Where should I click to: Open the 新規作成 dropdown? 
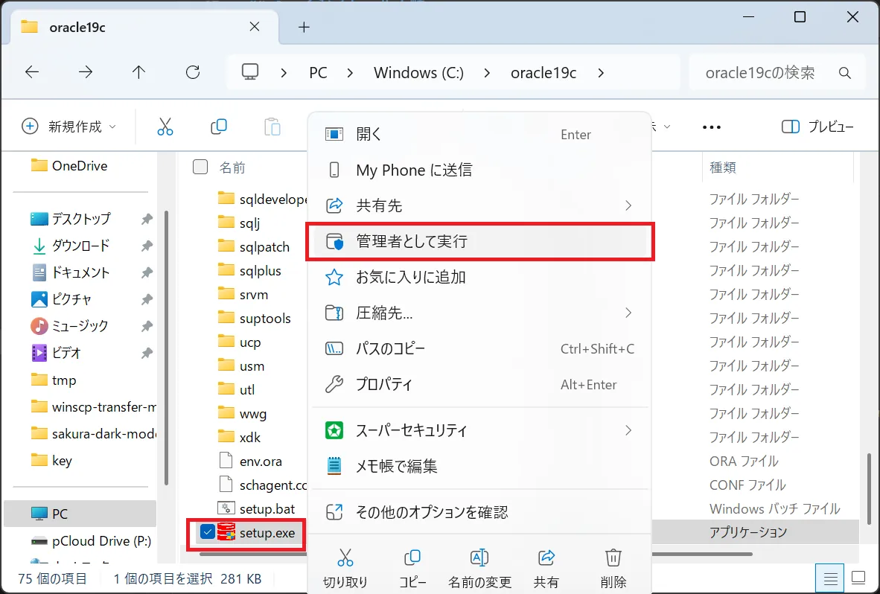click(x=69, y=127)
